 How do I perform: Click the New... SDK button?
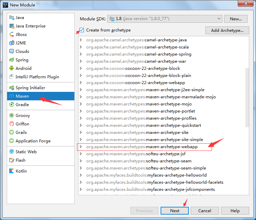point(236,19)
